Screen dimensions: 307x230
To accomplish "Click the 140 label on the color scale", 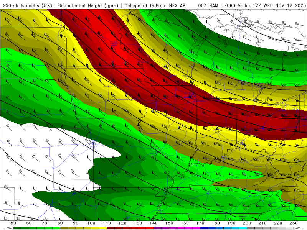I will 153,223.
